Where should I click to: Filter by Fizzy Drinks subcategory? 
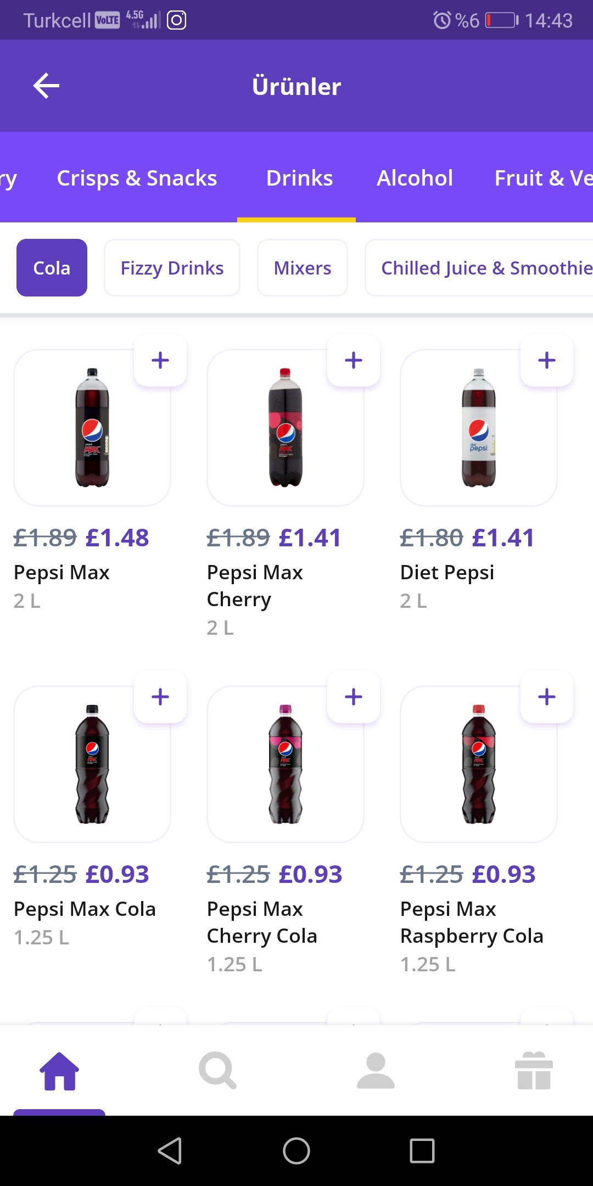point(172,268)
